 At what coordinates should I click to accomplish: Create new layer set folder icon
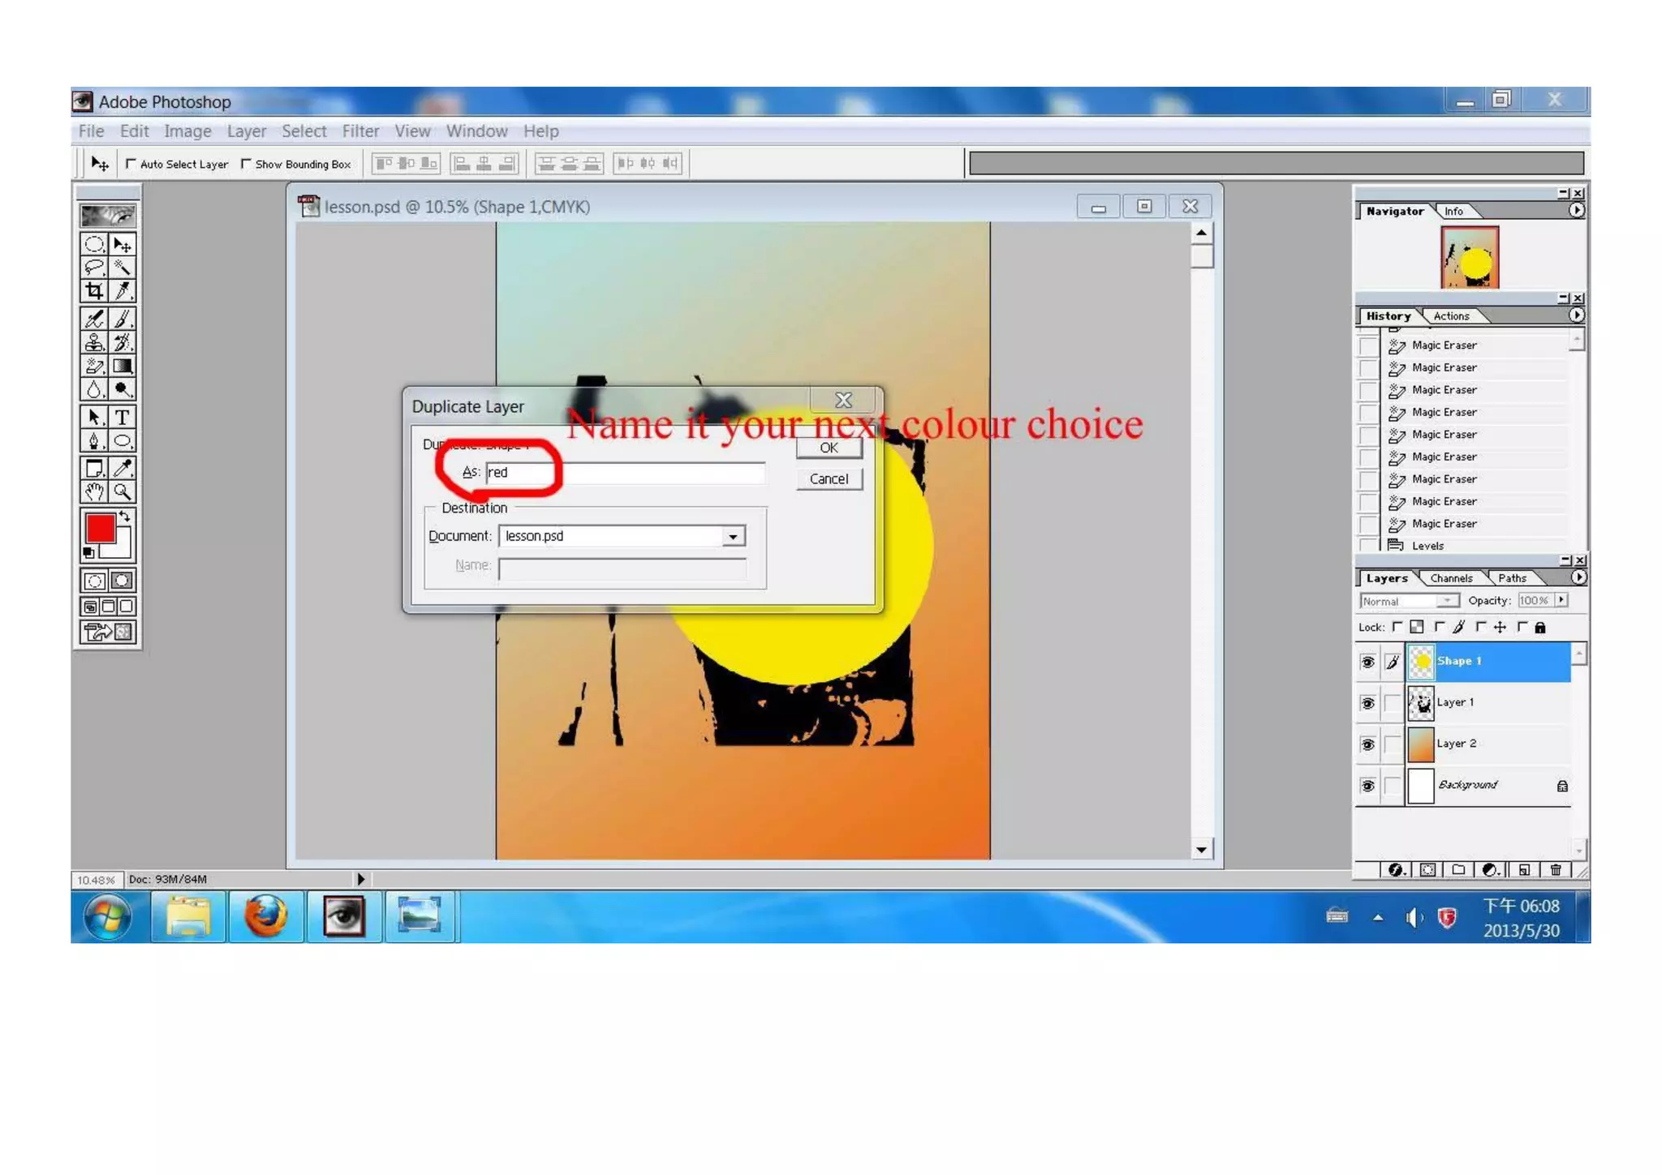tap(1458, 869)
